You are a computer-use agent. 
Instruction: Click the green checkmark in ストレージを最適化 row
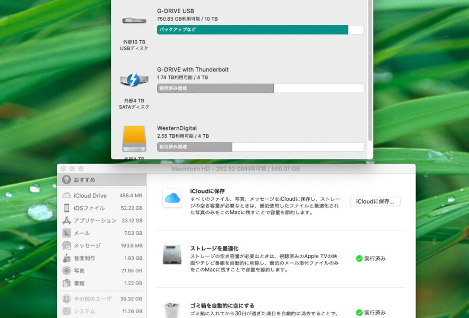359,259
